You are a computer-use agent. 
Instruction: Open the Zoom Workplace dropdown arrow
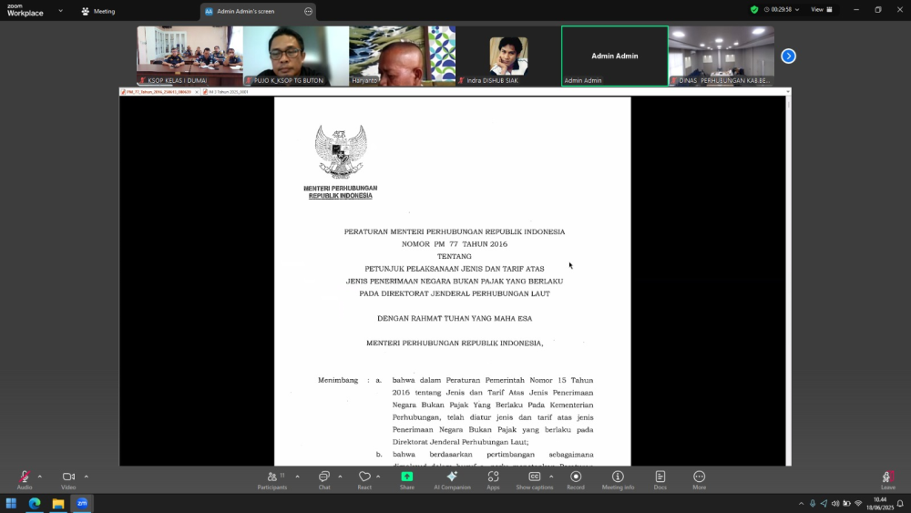click(x=60, y=10)
